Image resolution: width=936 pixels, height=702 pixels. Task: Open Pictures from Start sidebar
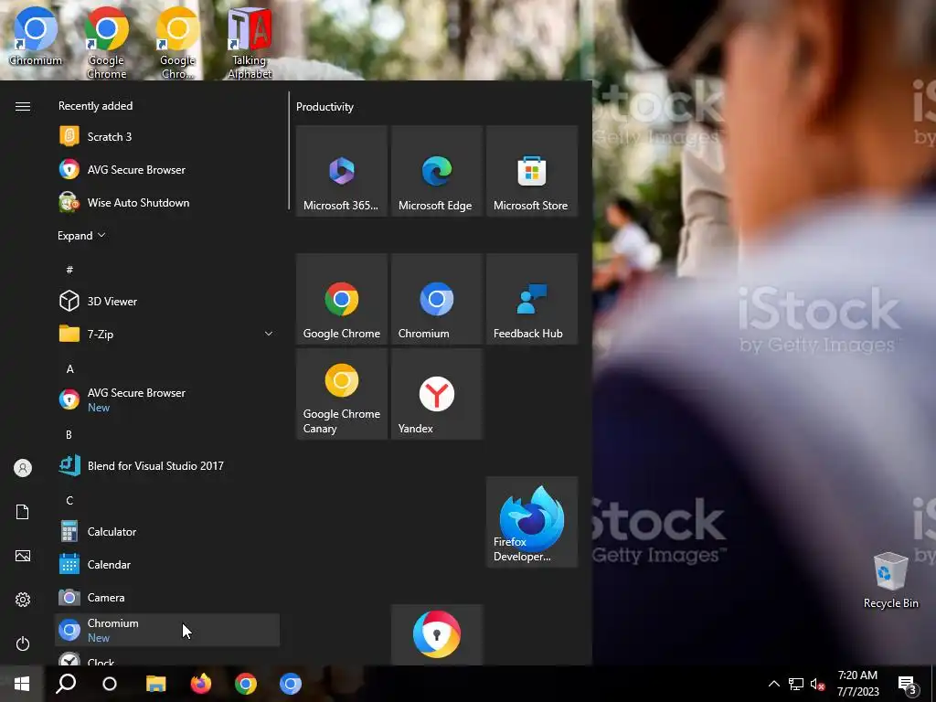click(x=23, y=556)
